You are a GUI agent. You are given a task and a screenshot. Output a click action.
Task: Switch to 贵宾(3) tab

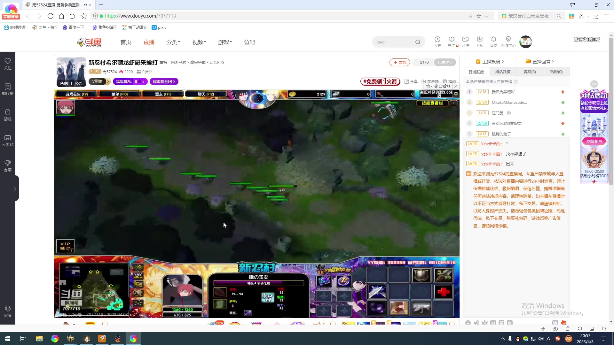[530, 72]
